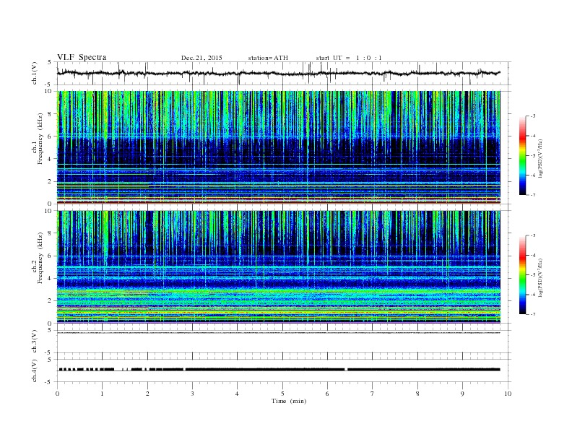Image resolution: width=572 pixels, height=442 pixels.
Task: Click the "start UT = 1 : 0 : 1" label
Action: point(349,58)
